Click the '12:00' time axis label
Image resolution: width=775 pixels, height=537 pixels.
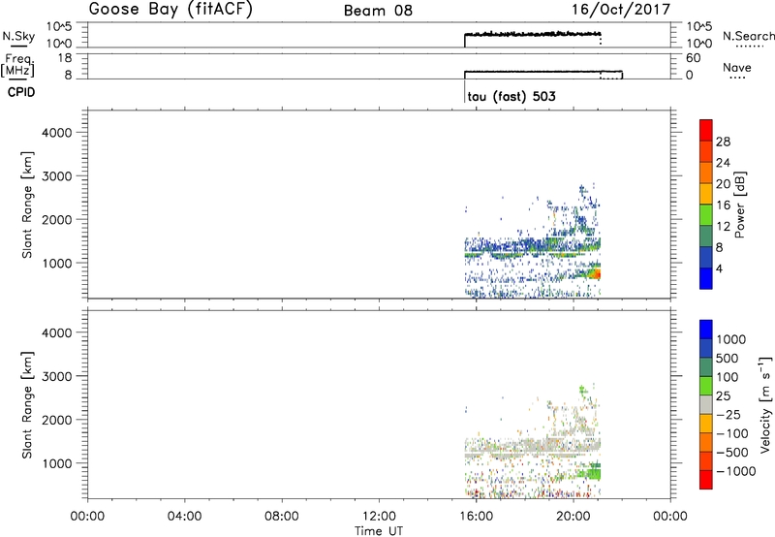click(x=379, y=517)
